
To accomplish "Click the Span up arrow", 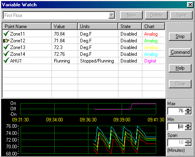I will pos(188,141).
